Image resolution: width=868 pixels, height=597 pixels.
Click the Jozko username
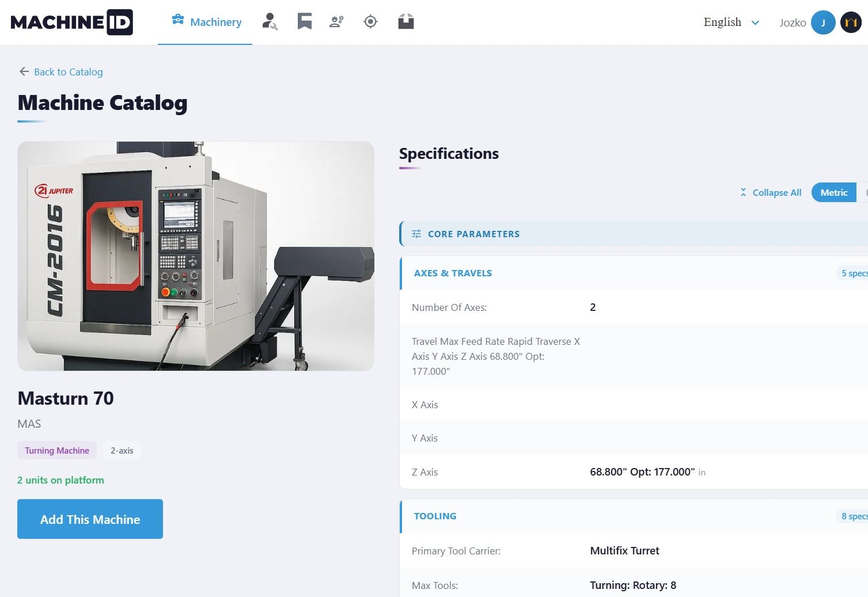point(793,22)
